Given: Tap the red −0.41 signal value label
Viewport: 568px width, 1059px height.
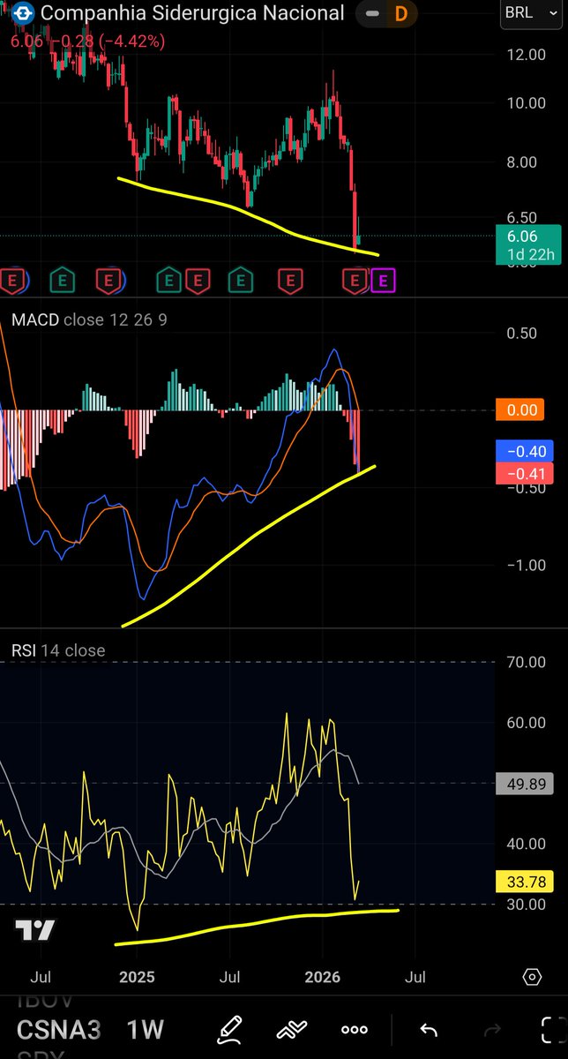Looking at the screenshot, I should tap(526, 473).
